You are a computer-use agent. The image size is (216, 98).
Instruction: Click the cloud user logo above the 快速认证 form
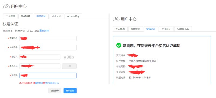click(x=6, y=6)
